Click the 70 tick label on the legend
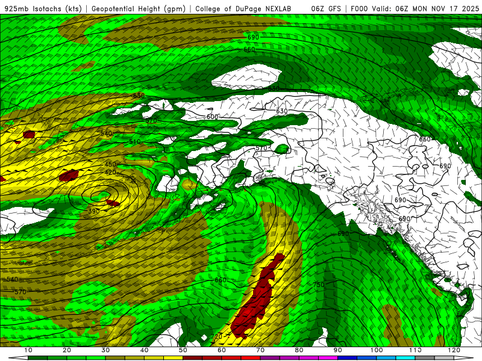This screenshot has width=482, height=361. point(260,350)
